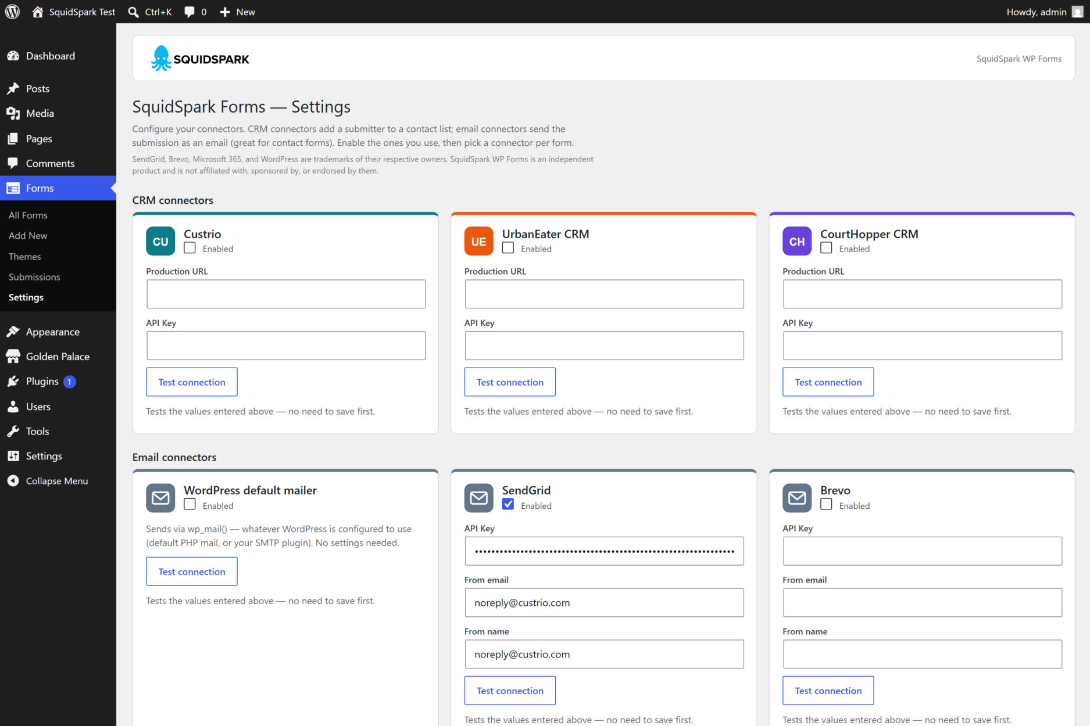Image resolution: width=1090 pixels, height=726 pixels.
Task: Click the UrbanEater UE badge icon
Action: pos(478,241)
